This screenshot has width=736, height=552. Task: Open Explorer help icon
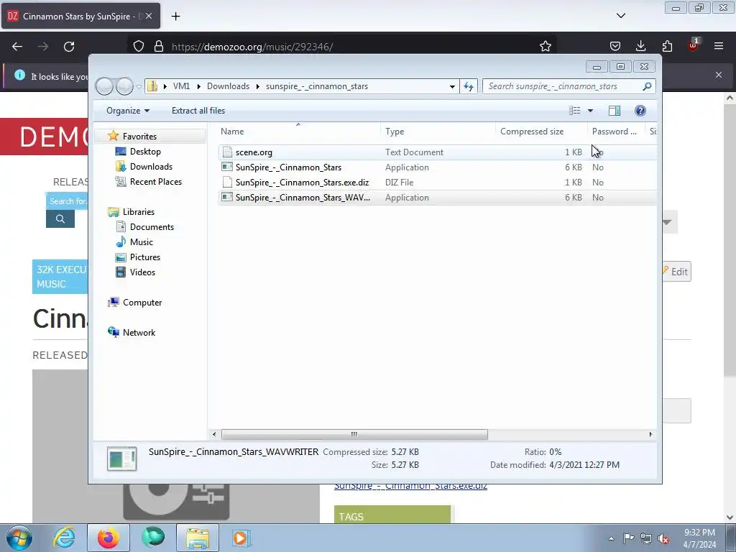pyautogui.click(x=640, y=110)
